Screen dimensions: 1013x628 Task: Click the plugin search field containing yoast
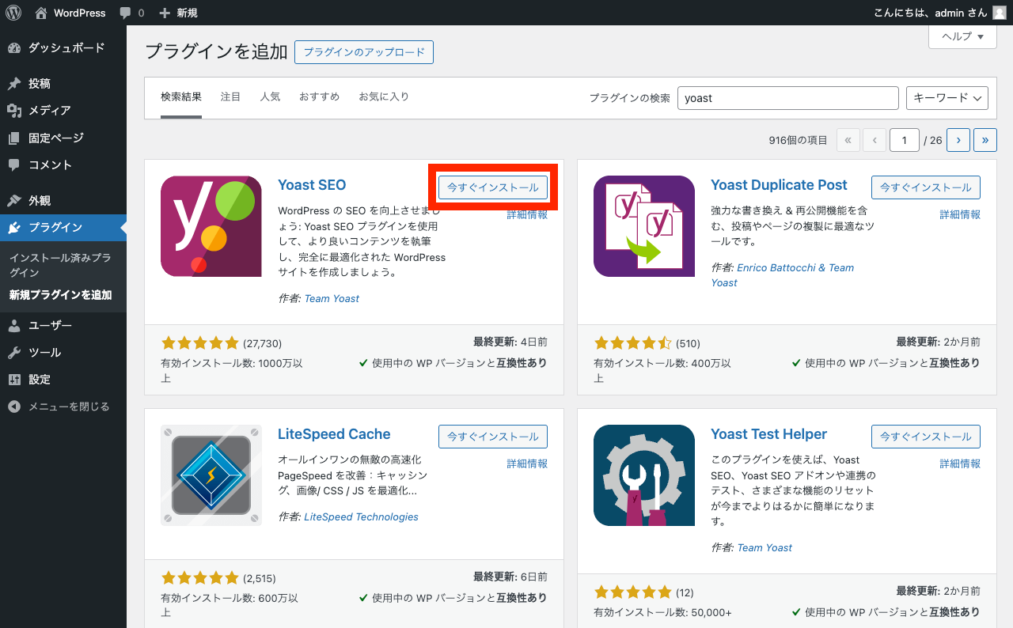(x=788, y=98)
